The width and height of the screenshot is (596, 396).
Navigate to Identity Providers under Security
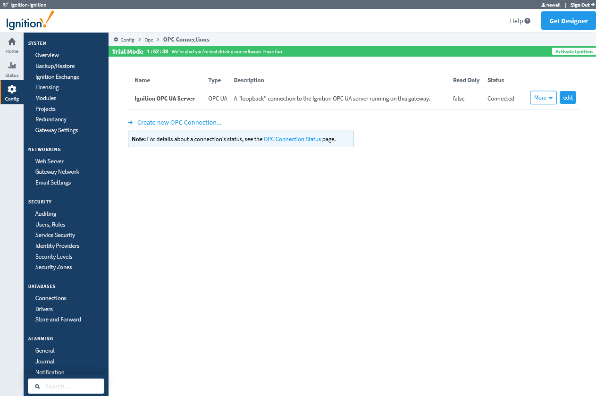coord(57,245)
